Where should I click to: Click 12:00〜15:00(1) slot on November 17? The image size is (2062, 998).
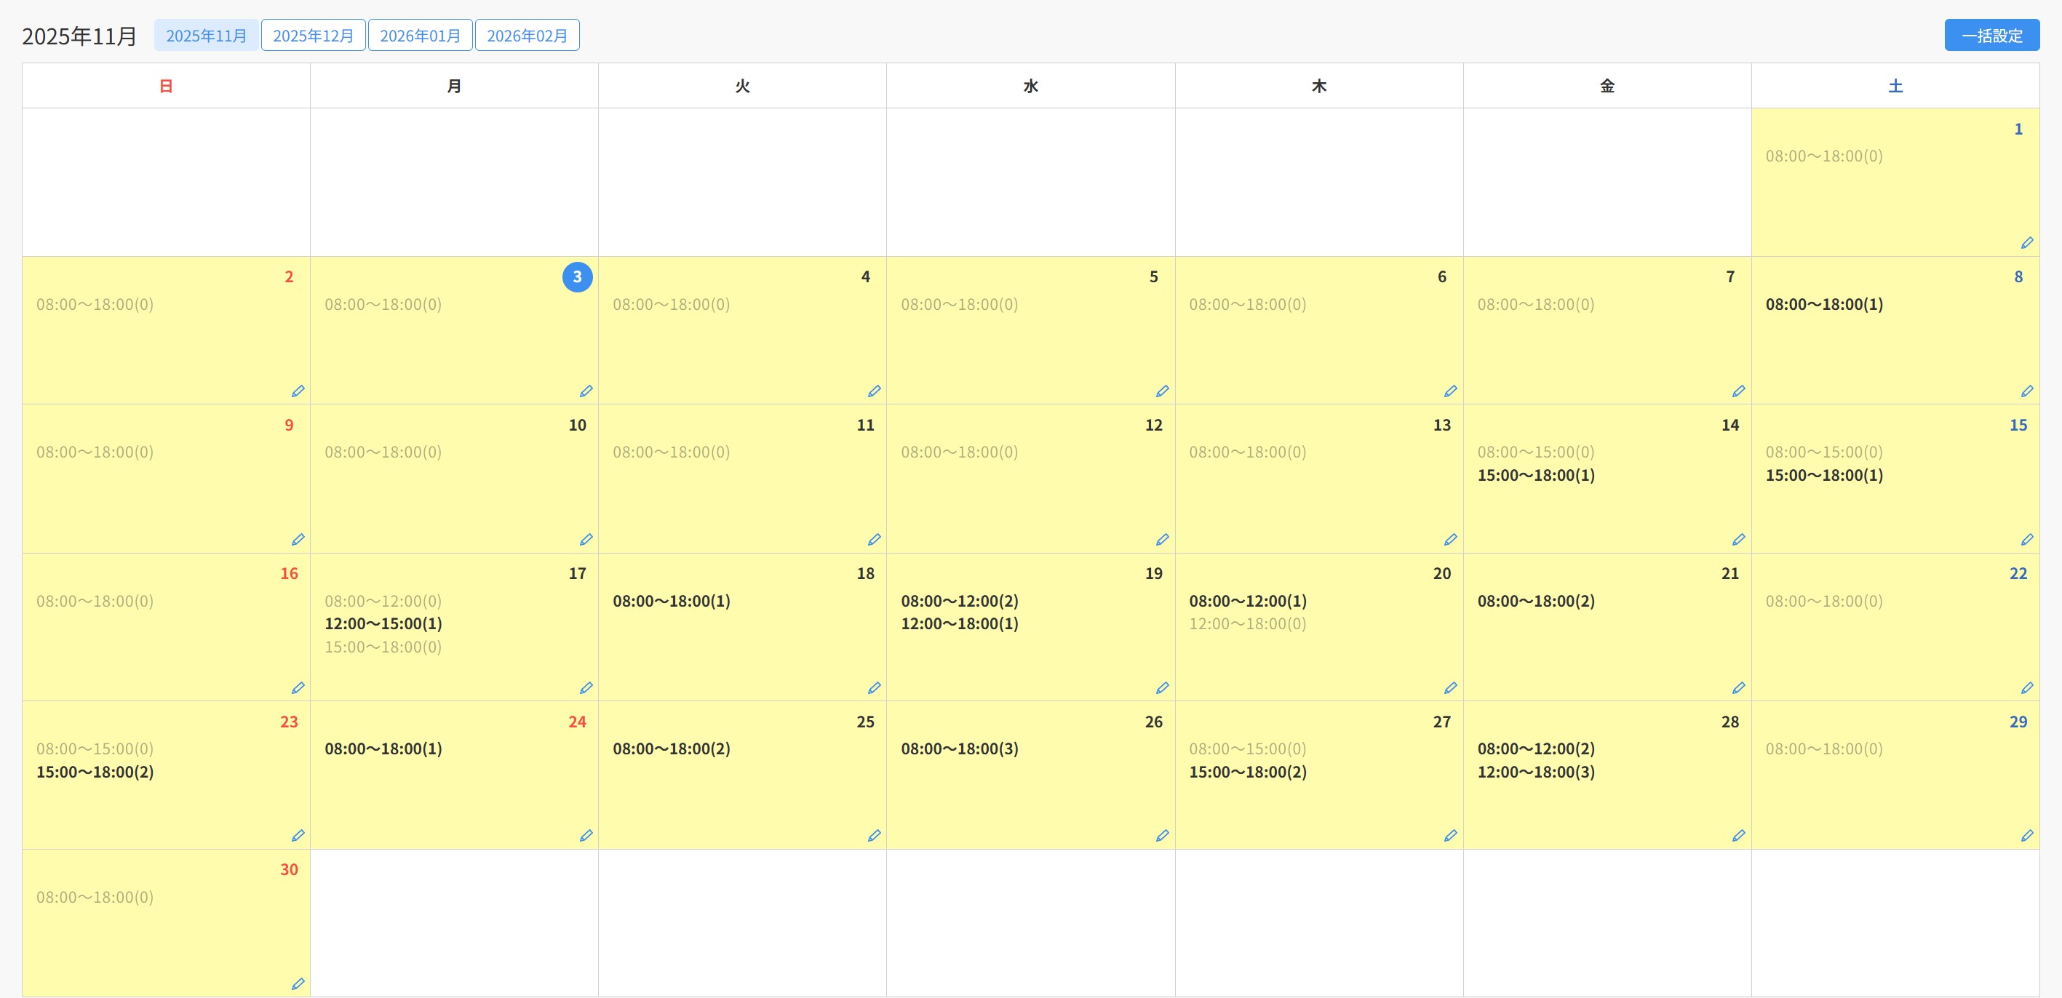click(x=383, y=623)
